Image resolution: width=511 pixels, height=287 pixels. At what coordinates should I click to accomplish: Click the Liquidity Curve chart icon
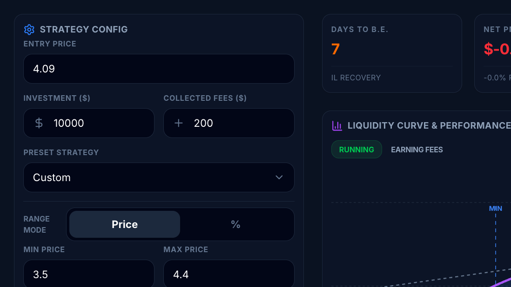pyautogui.click(x=337, y=125)
